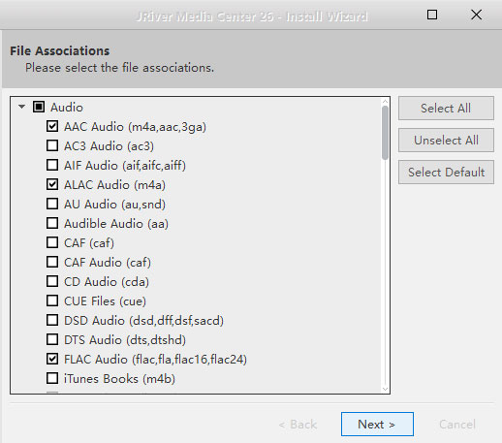This screenshot has width=502, height=443.
Task: Check iTunes Books (m4b)
Action: pyautogui.click(x=52, y=378)
